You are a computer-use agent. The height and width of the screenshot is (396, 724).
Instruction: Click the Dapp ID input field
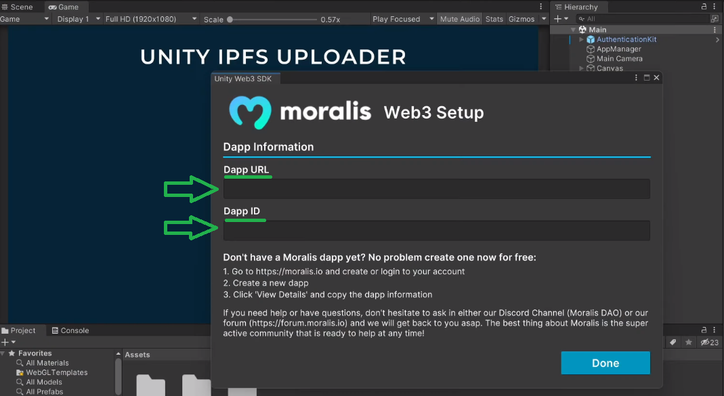[436, 230]
